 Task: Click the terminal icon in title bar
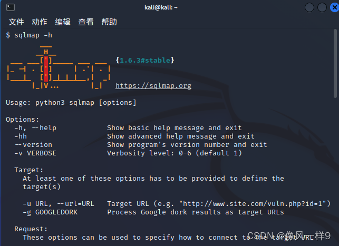click(11, 7)
